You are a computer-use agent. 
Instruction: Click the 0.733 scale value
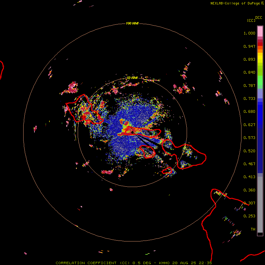[249, 99]
